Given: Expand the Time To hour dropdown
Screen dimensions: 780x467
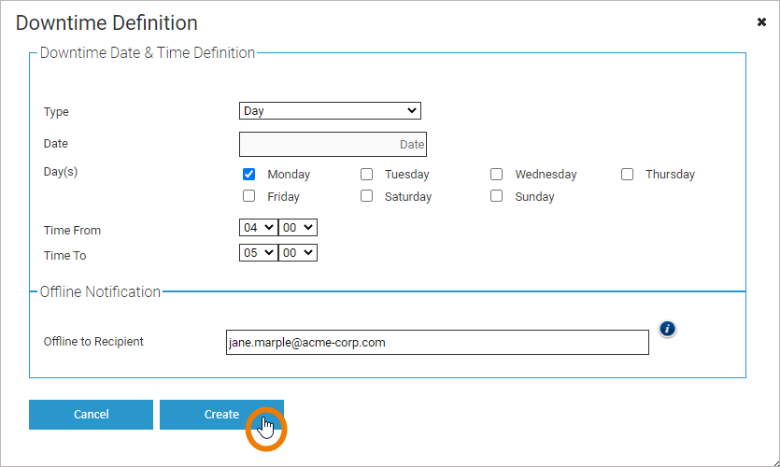Looking at the screenshot, I should coord(258,252).
